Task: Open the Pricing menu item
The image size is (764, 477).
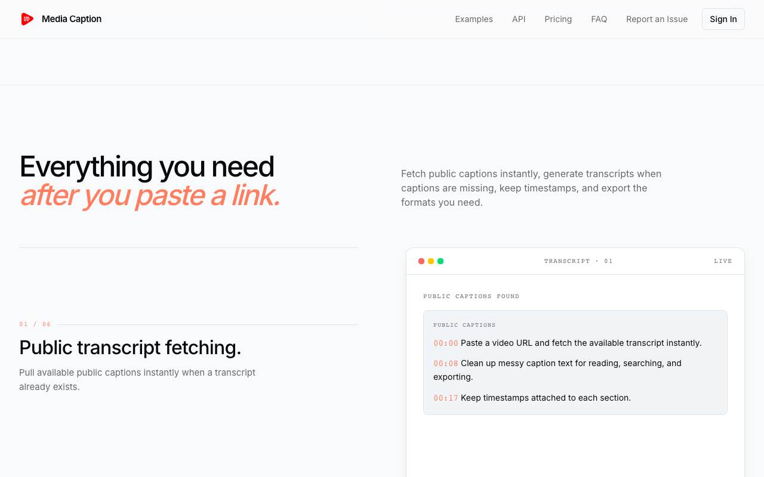Action: [x=558, y=19]
